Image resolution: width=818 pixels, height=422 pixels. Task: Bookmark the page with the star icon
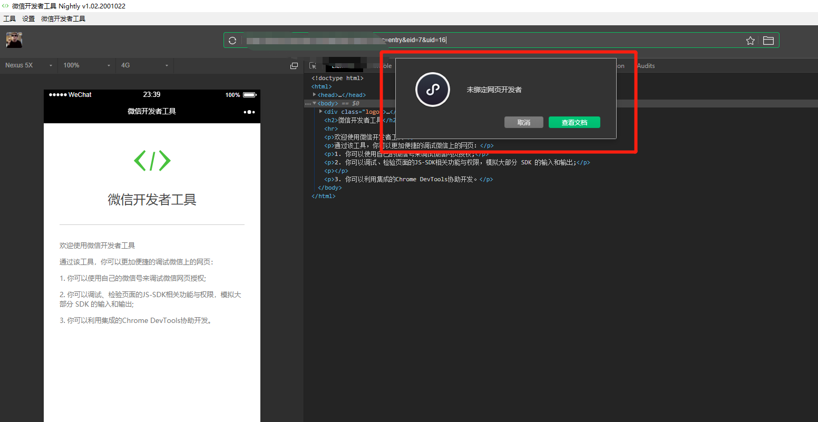coord(751,41)
